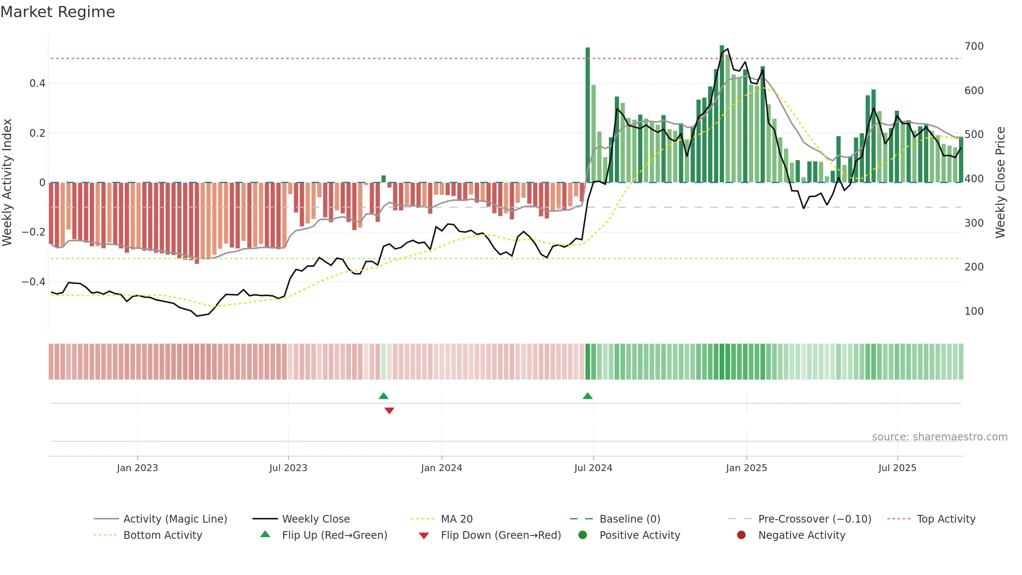
Task: Click the green triangle icon in the Flip Up legend
Action: tap(265, 534)
